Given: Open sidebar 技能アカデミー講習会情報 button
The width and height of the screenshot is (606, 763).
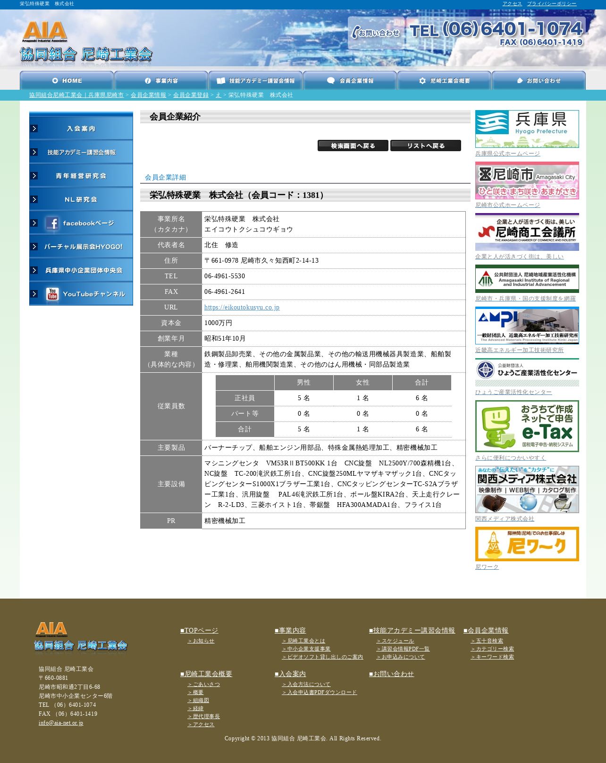Looking at the screenshot, I should [81, 152].
